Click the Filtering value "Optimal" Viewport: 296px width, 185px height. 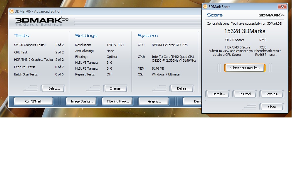point(112,57)
